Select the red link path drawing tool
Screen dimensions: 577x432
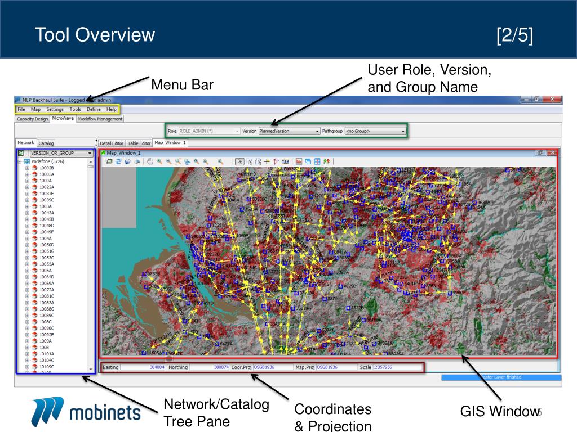click(x=276, y=161)
